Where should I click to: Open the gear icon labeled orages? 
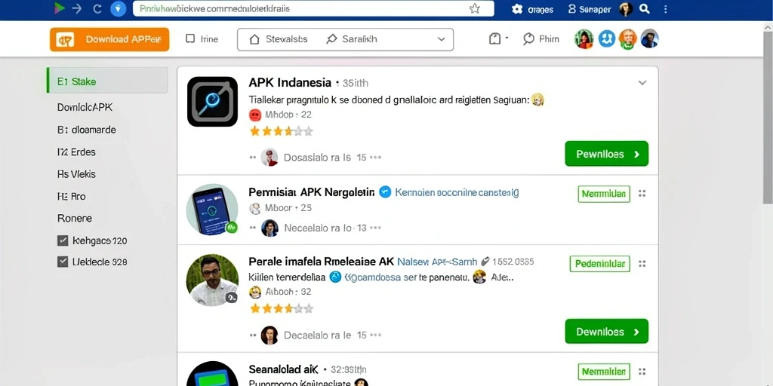[532, 9]
